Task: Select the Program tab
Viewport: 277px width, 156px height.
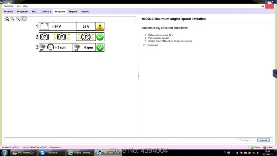Action: pyautogui.click(x=60, y=11)
